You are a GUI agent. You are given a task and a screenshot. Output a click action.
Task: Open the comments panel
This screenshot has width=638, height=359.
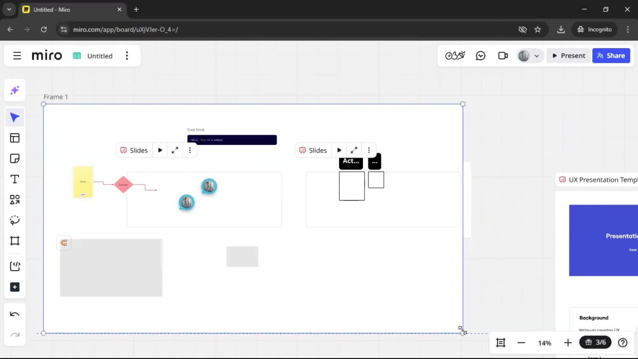coord(481,56)
